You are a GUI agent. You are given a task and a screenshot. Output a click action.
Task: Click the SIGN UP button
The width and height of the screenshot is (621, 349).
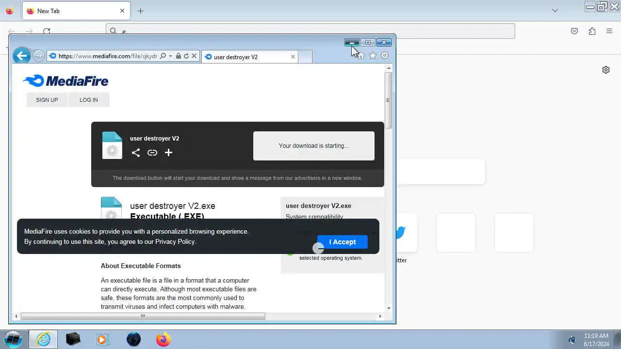tap(47, 100)
